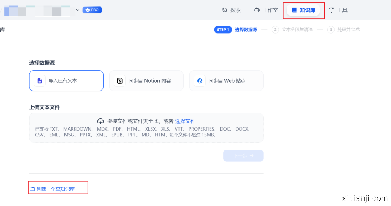This screenshot has height=206, width=391.
Task: Click the 创建一个空知识库 link
Action: [x=55, y=189]
